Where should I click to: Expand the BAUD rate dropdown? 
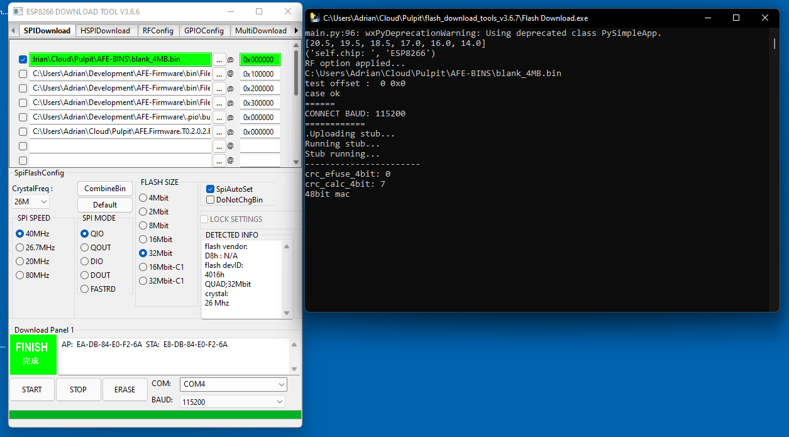pos(232,402)
